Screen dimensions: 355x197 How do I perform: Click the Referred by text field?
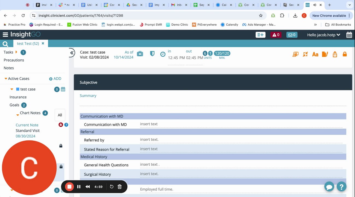[x=241, y=140]
